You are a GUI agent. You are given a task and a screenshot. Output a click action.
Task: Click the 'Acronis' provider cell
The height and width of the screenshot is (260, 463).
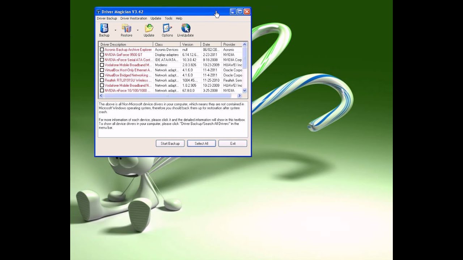(229, 50)
